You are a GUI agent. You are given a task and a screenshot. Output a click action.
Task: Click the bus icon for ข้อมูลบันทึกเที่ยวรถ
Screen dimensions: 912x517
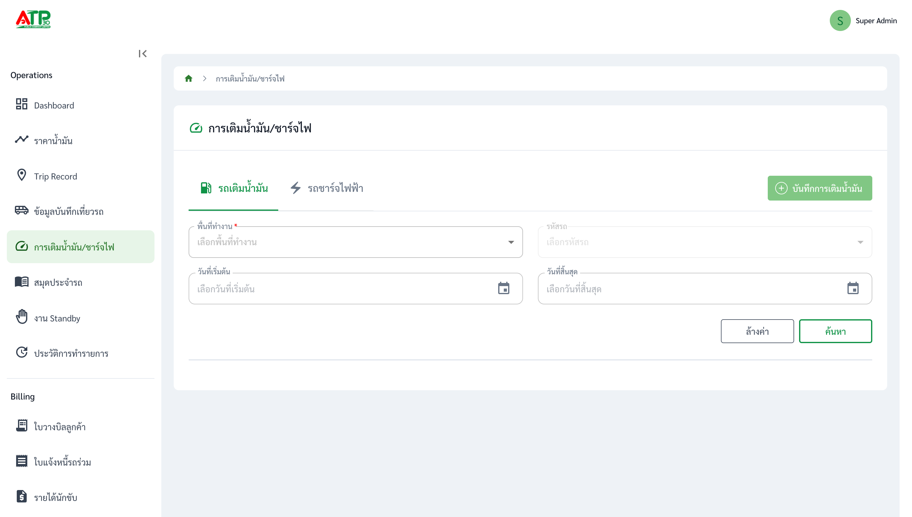pos(22,210)
